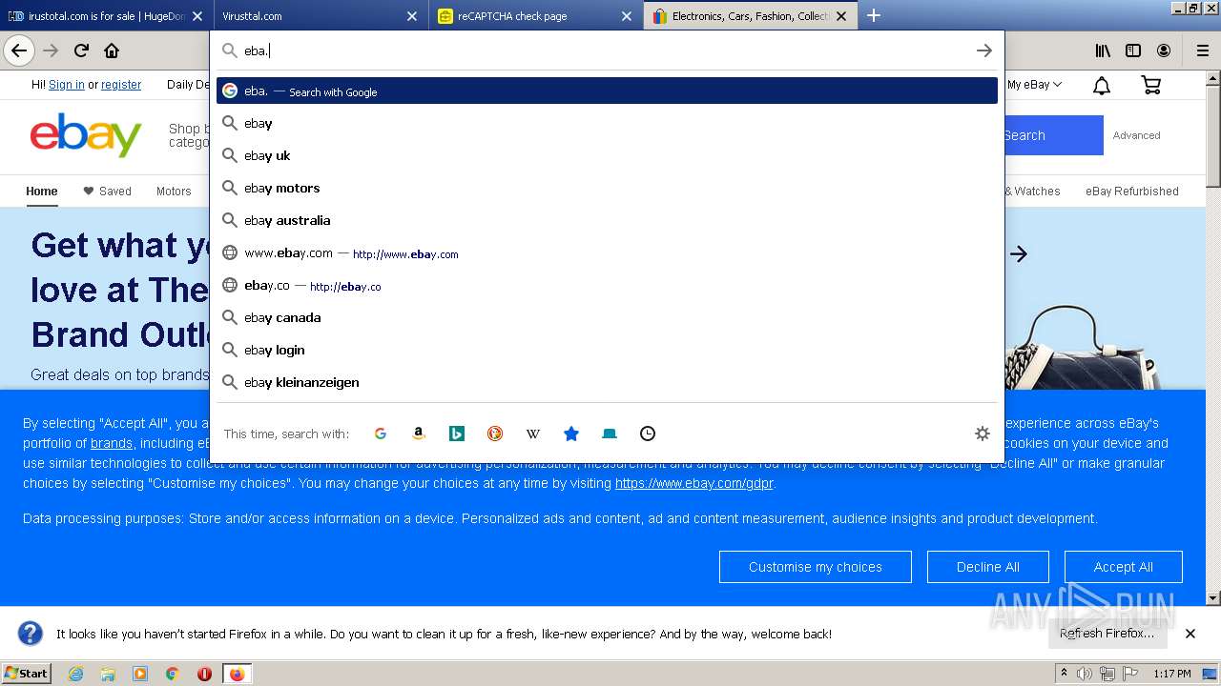Expand the My eBay dropdown
The width and height of the screenshot is (1221, 686).
click(x=1035, y=85)
